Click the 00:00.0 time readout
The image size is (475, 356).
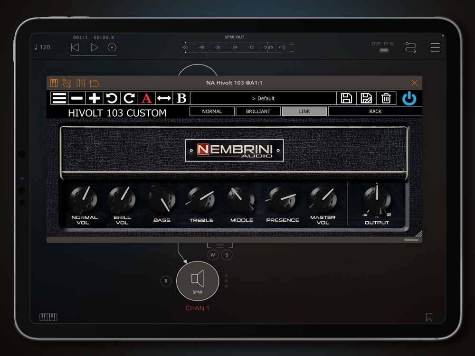click(x=104, y=37)
